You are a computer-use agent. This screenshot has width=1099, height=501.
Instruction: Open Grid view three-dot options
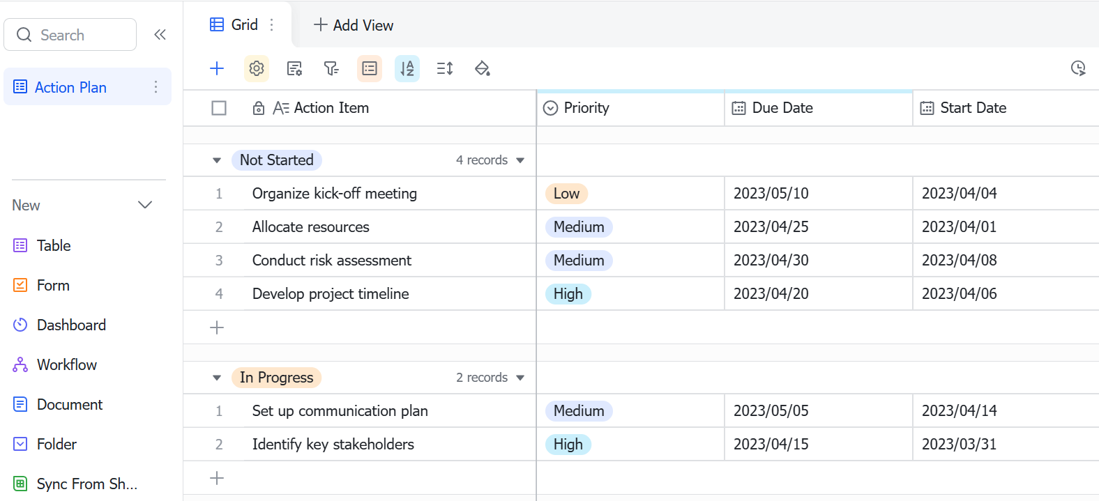[x=272, y=25]
